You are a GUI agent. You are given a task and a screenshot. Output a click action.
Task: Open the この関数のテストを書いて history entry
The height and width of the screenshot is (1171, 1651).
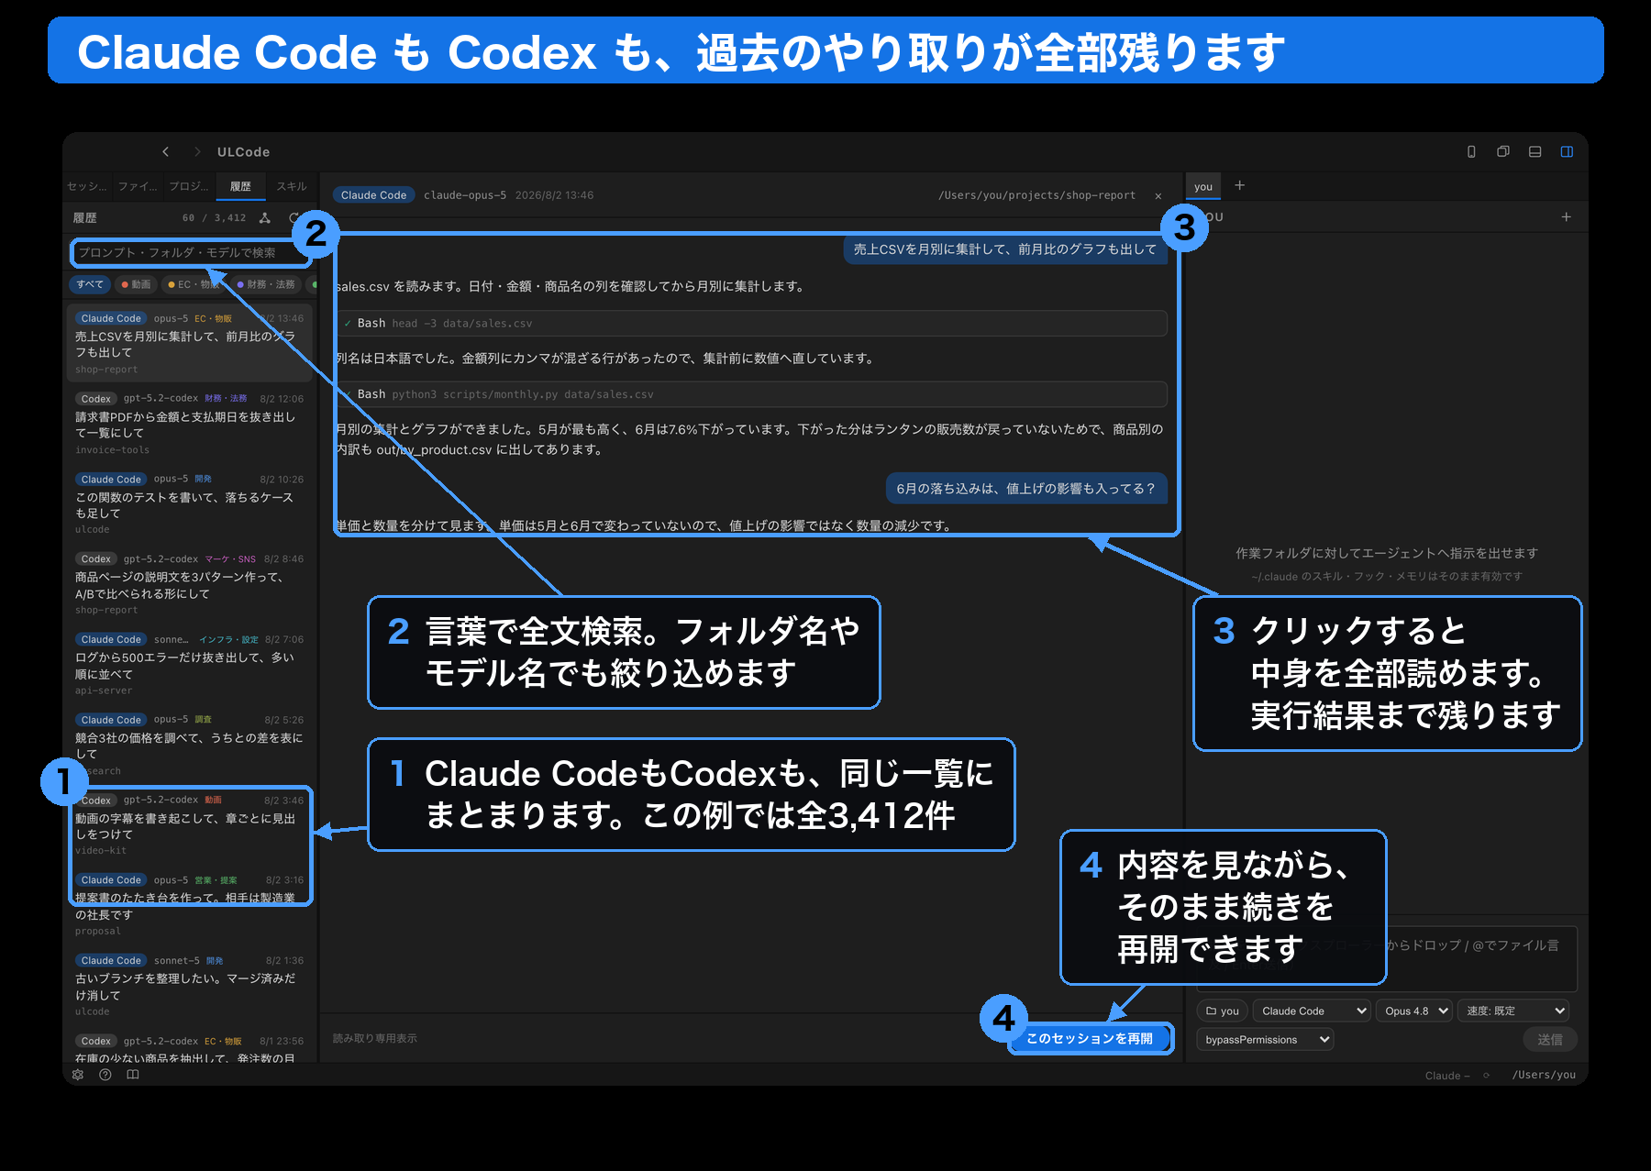point(190,504)
